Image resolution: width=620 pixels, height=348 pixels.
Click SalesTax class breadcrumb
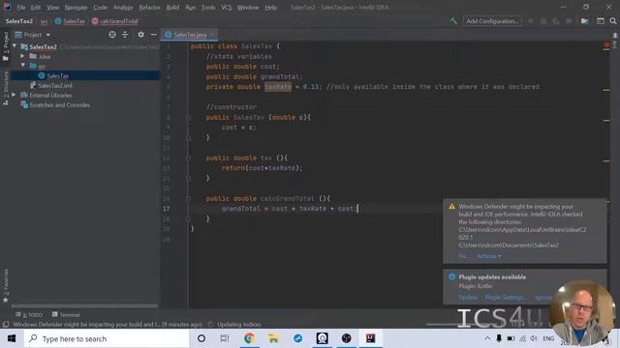(x=70, y=21)
